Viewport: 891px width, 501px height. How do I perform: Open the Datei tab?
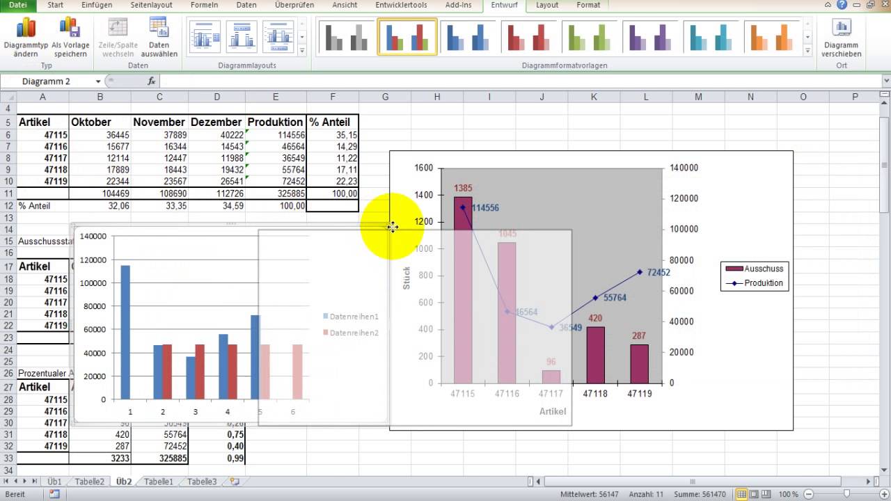click(17, 5)
